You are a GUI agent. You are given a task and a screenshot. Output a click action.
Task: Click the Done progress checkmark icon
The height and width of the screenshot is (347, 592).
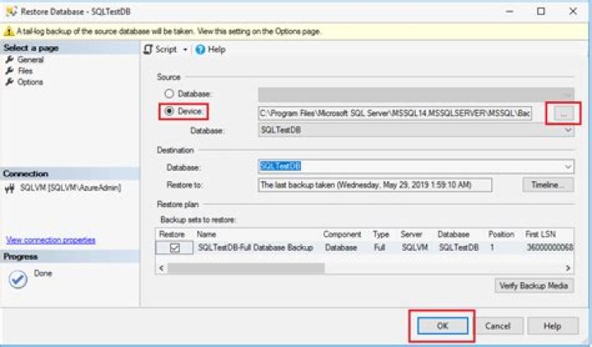pyautogui.click(x=17, y=280)
